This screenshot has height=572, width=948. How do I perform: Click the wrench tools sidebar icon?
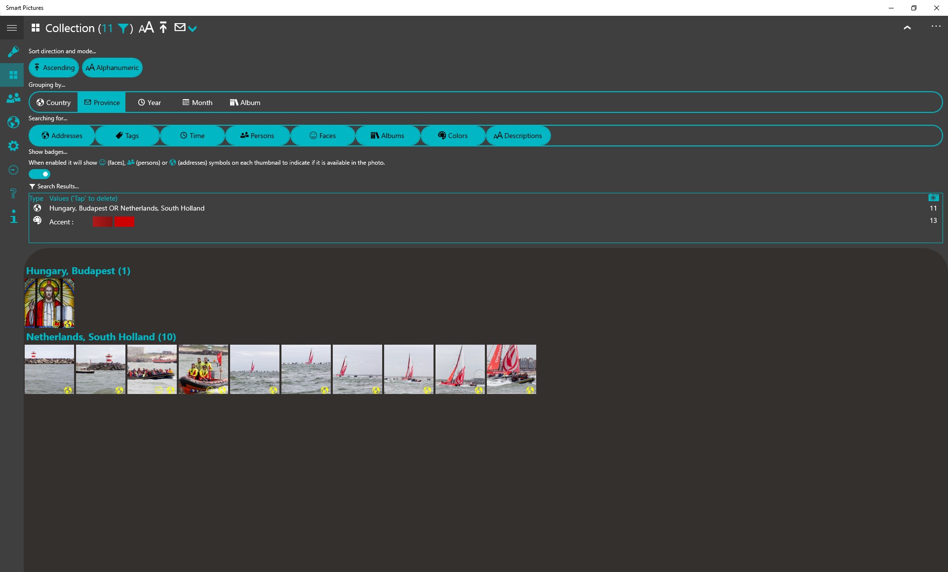[13, 51]
